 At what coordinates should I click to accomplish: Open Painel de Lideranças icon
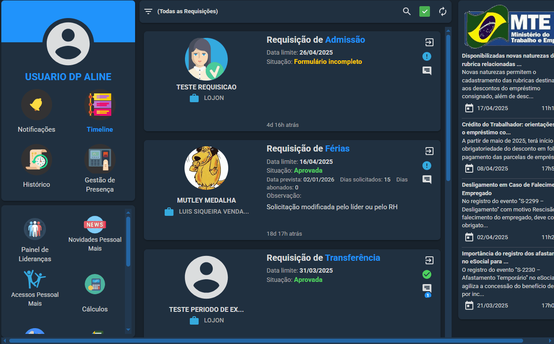[35, 229]
